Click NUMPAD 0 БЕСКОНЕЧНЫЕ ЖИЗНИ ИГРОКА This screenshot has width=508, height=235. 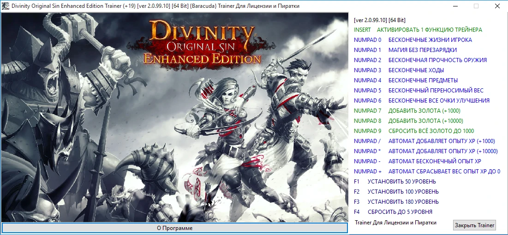[413, 40]
